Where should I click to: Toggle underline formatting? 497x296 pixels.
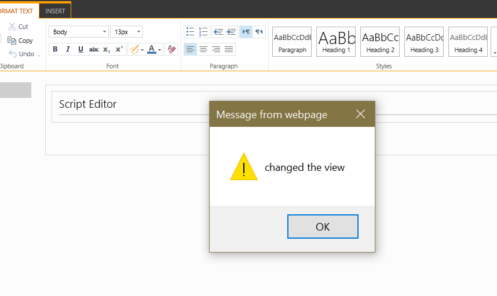81,49
